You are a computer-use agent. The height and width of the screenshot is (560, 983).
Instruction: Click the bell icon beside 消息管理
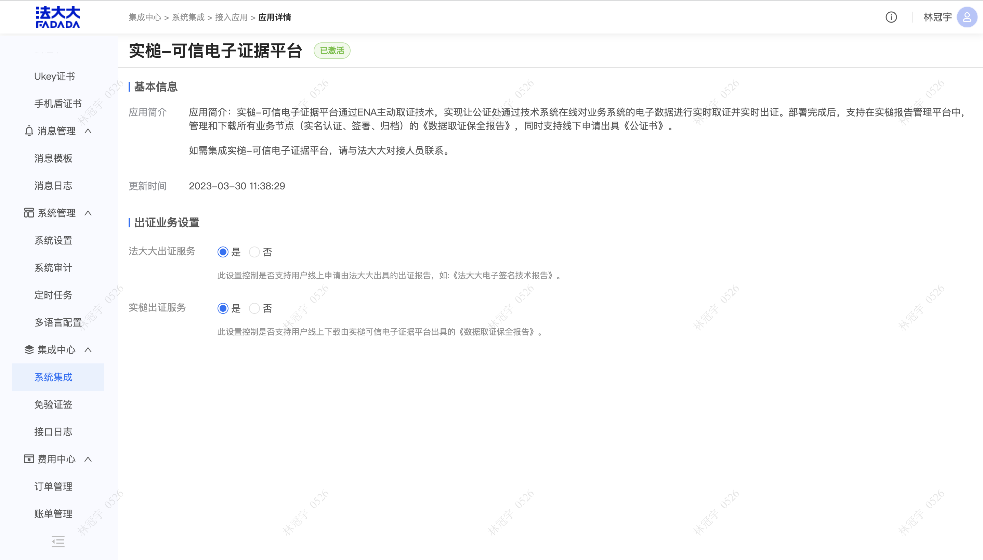click(x=29, y=131)
